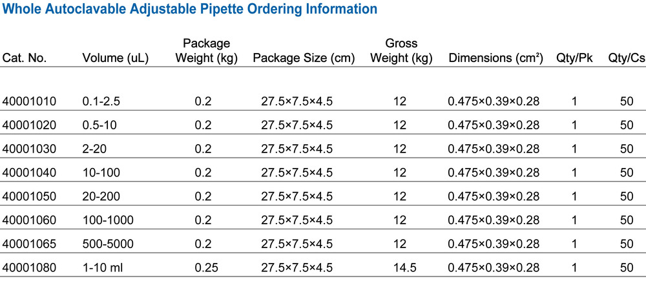This screenshot has width=646, height=283.
Task: Select the Cat. No. column header
Action: click(x=25, y=59)
